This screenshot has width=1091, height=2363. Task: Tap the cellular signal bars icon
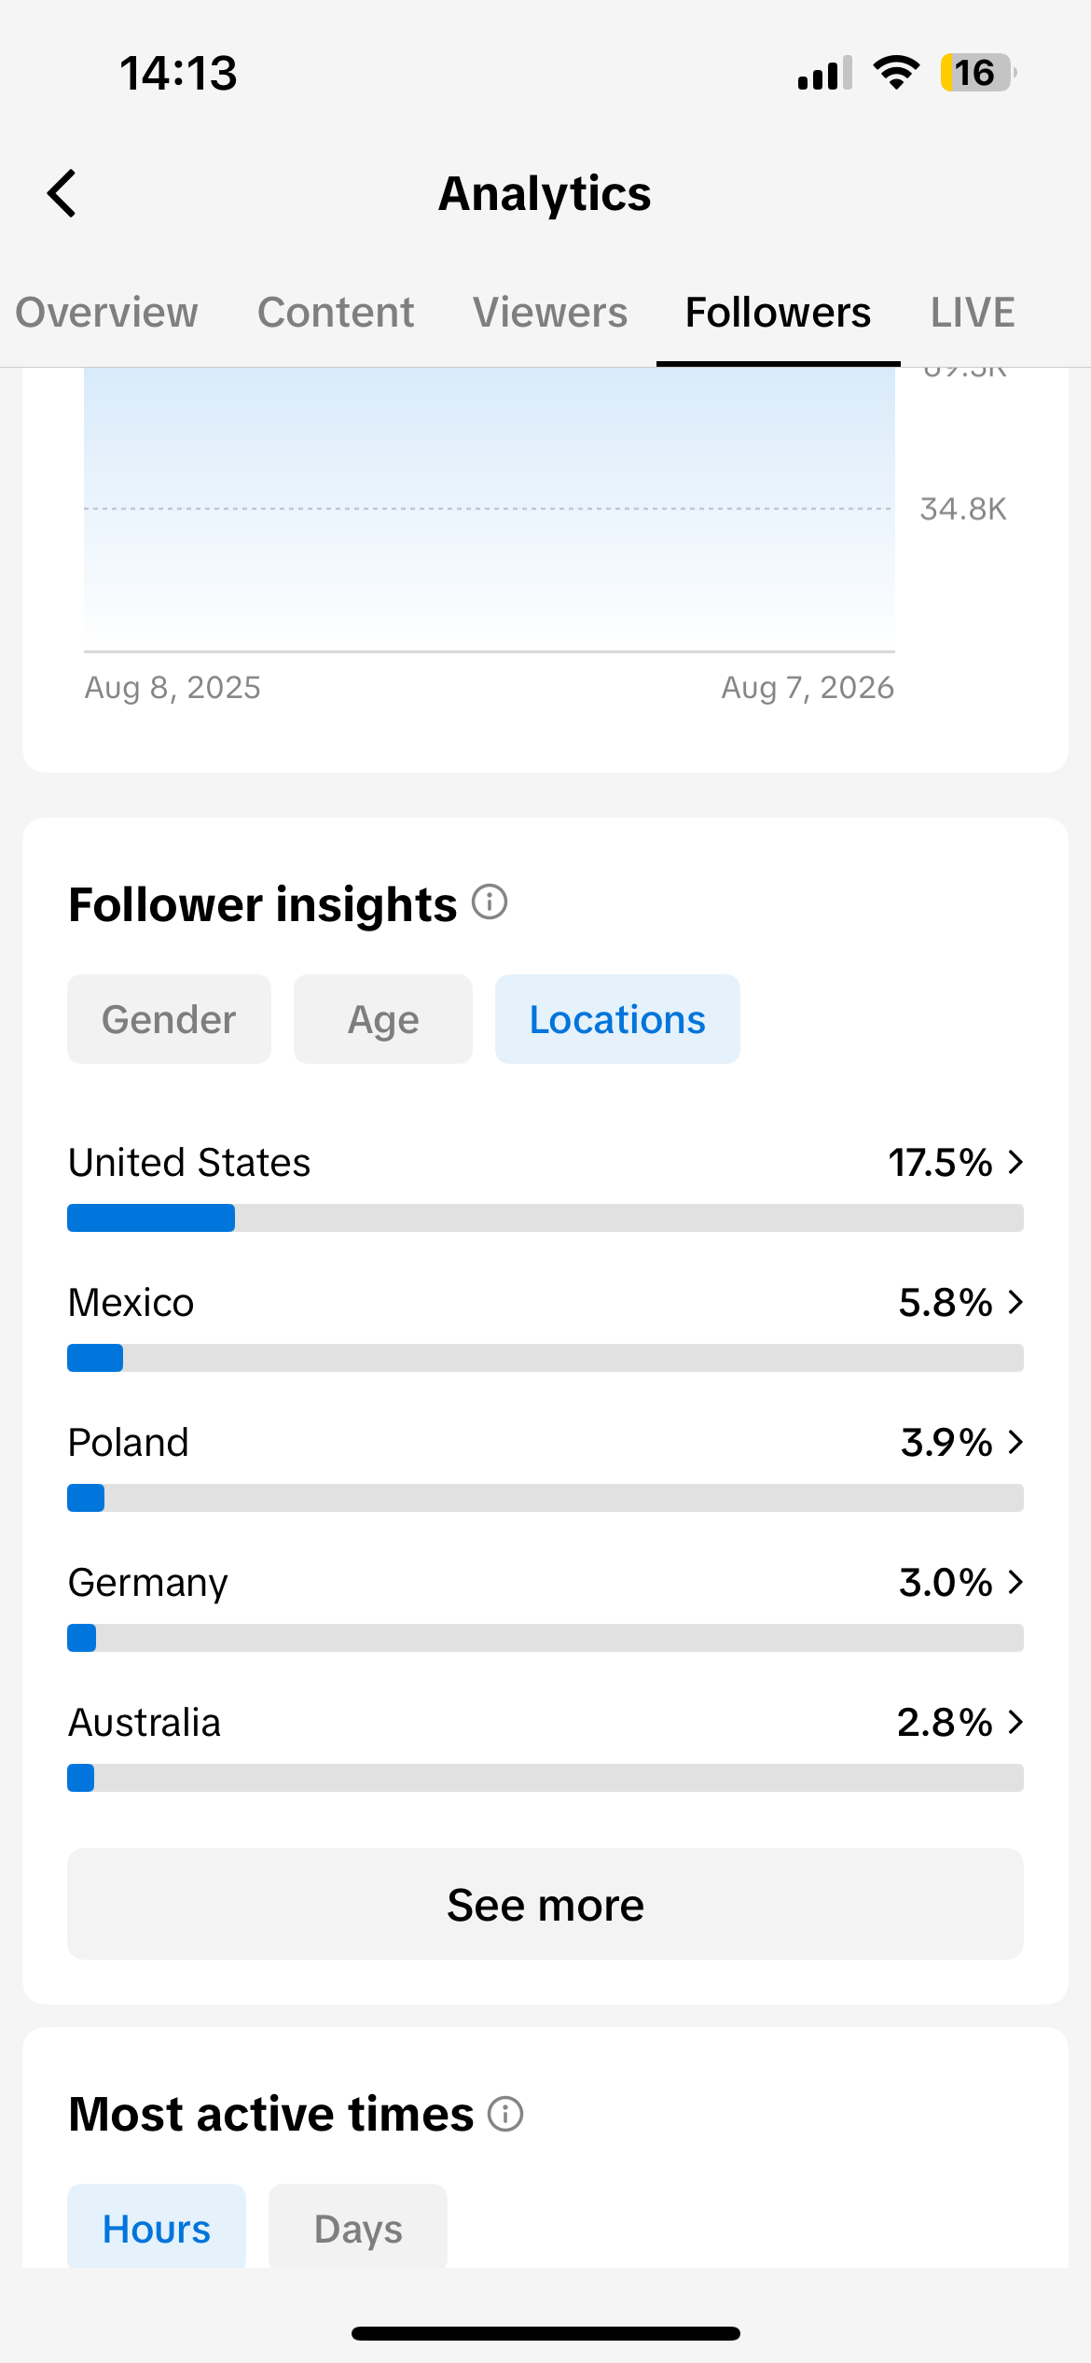(825, 73)
